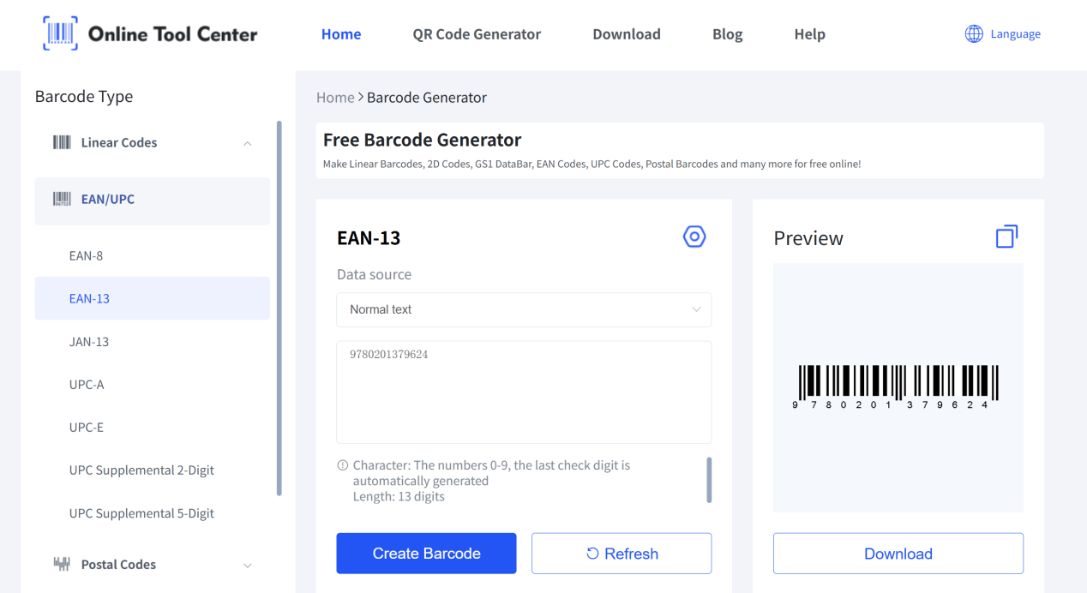The image size is (1087, 593).
Task: Click the Refresh button
Action: pyautogui.click(x=622, y=554)
